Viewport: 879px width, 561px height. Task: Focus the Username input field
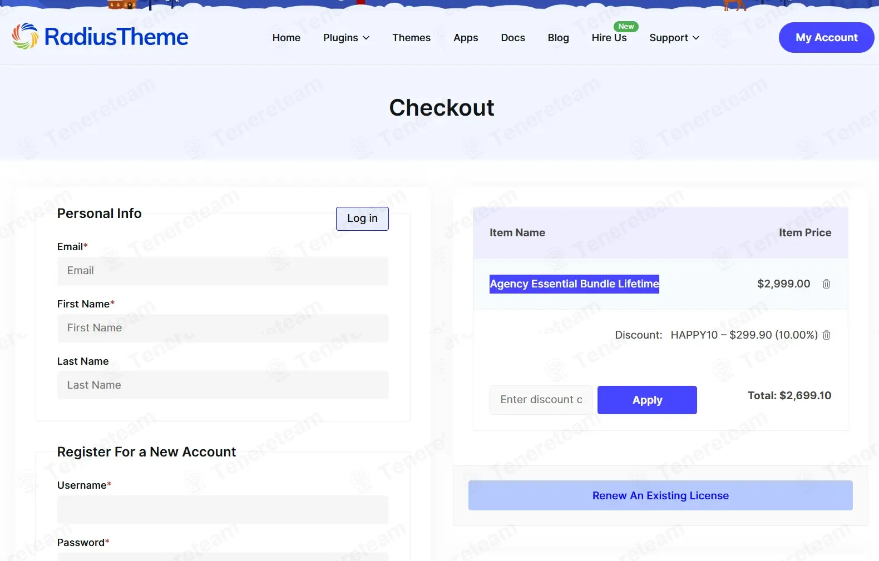click(x=223, y=509)
